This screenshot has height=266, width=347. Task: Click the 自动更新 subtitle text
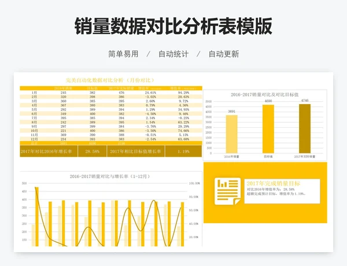pos(224,54)
